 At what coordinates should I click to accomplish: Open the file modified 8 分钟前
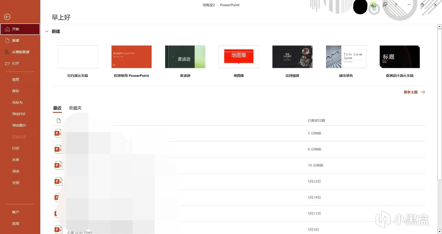[239, 149]
